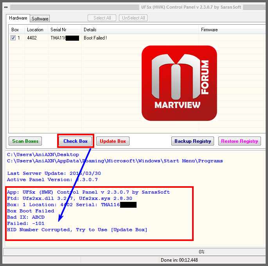268x266 pixels.
Task: Click the 'App: UFSx (HWK) Control Panel' log line
Action: [88, 192]
